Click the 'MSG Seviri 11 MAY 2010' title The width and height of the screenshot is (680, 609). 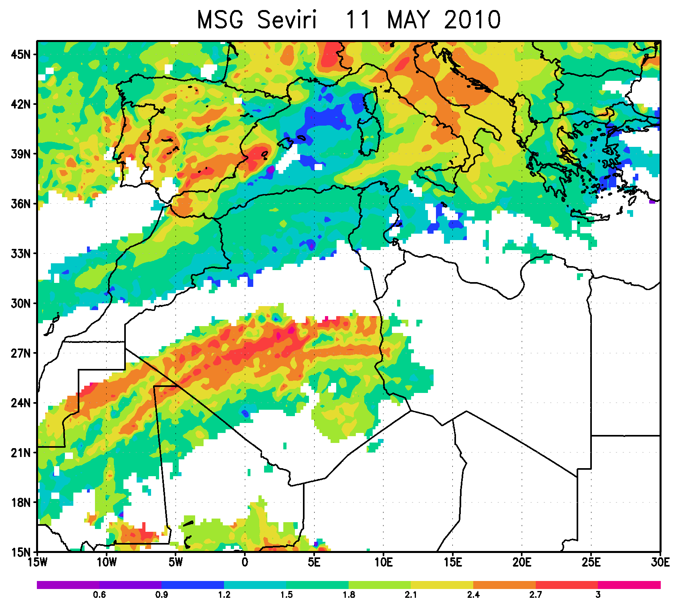pos(349,20)
